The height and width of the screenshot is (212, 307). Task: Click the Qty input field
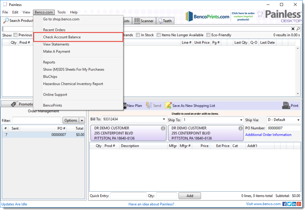[166, 196]
